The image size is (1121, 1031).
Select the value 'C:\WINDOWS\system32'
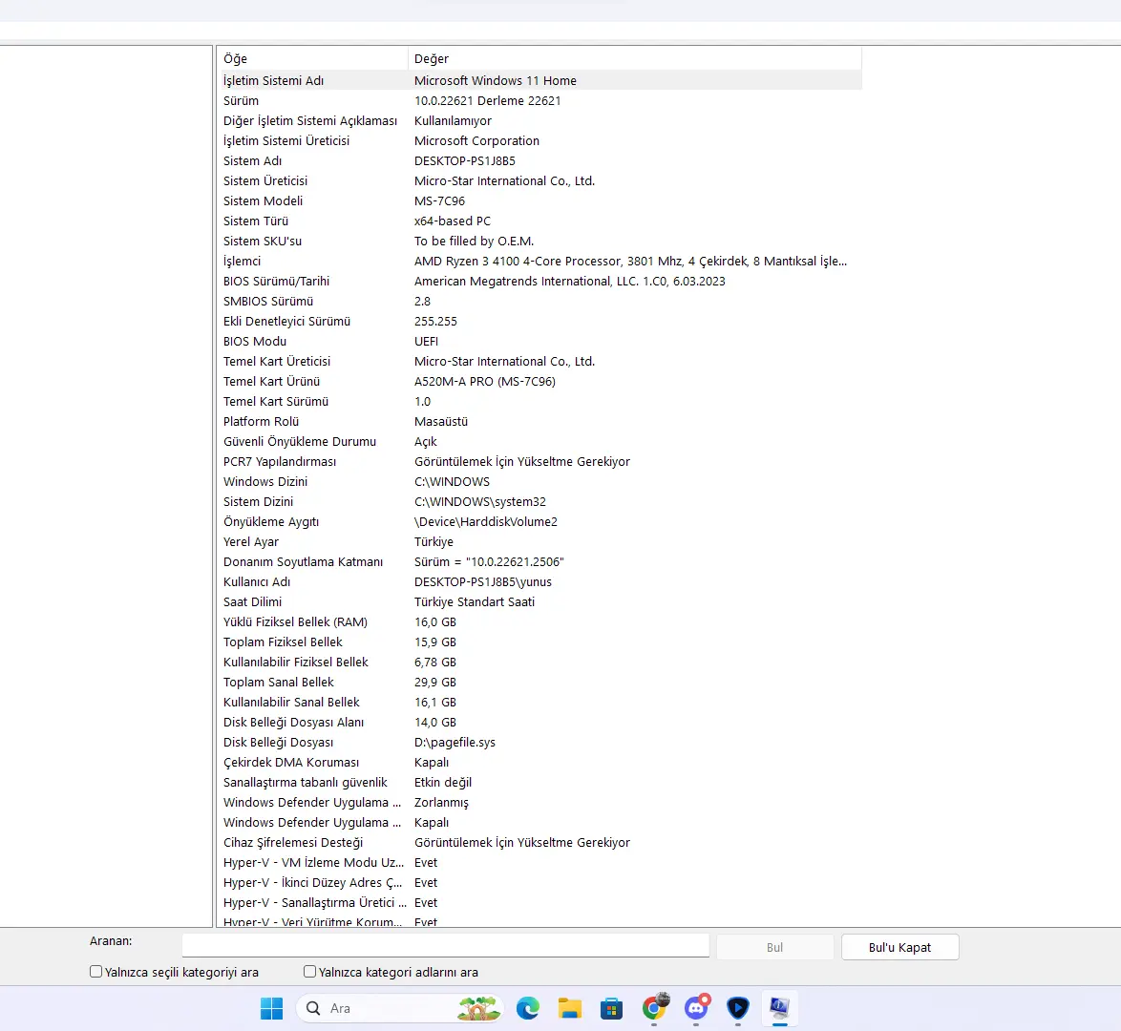(480, 501)
